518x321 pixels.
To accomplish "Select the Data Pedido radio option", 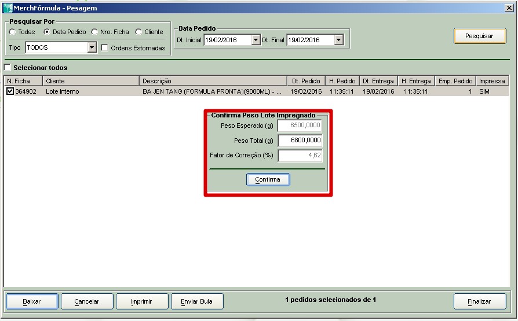I will tap(47, 32).
